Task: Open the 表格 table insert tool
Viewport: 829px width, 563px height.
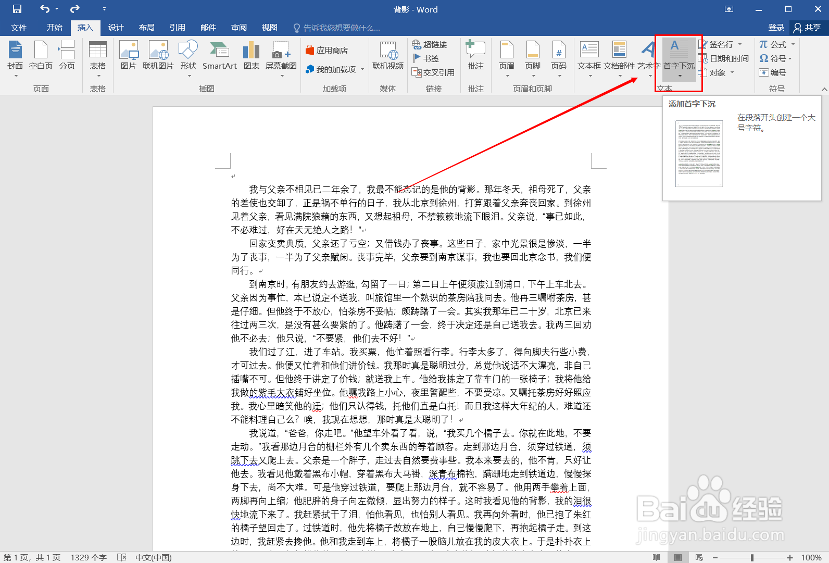Action: point(98,59)
